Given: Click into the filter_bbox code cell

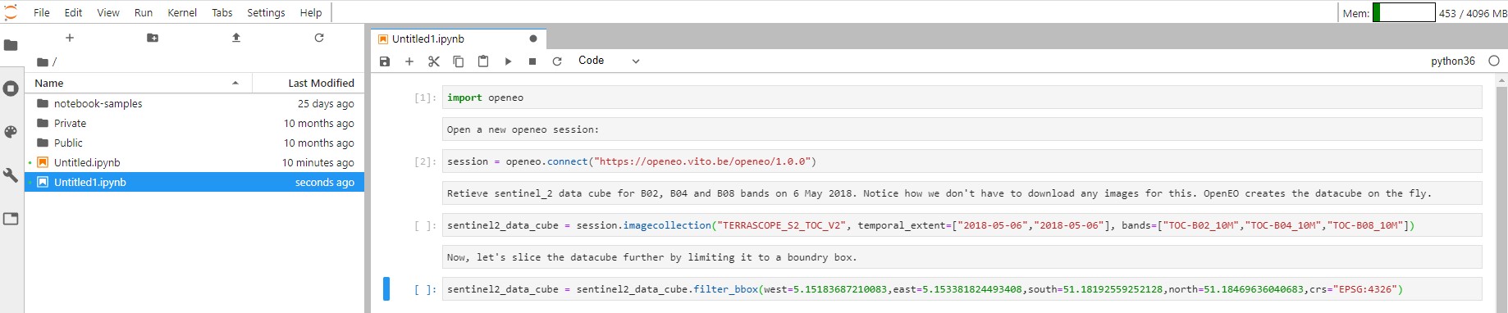Looking at the screenshot, I should pos(962,289).
